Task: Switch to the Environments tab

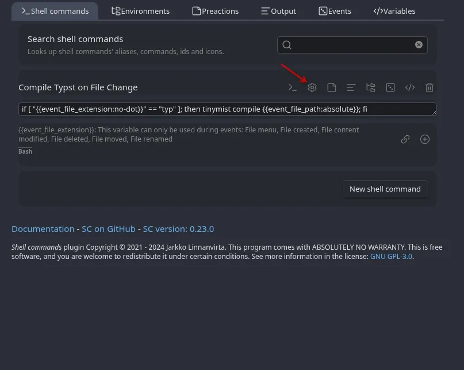Action: click(140, 11)
